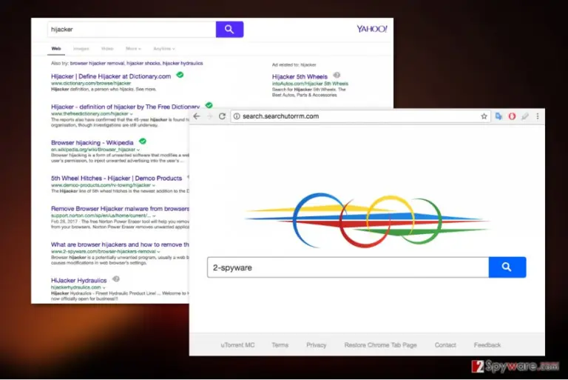The image size is (568, 380).
Task: Click the Yahoo logo
Action: tap(372, 29)
